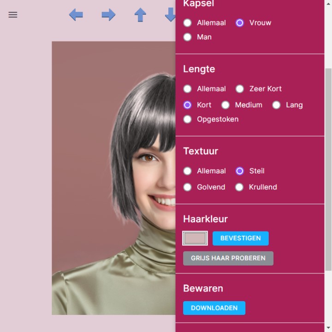Click the up arrow icon
This screenshot has height=332, width=332.
pyautogui.click(x=140, y=15)
